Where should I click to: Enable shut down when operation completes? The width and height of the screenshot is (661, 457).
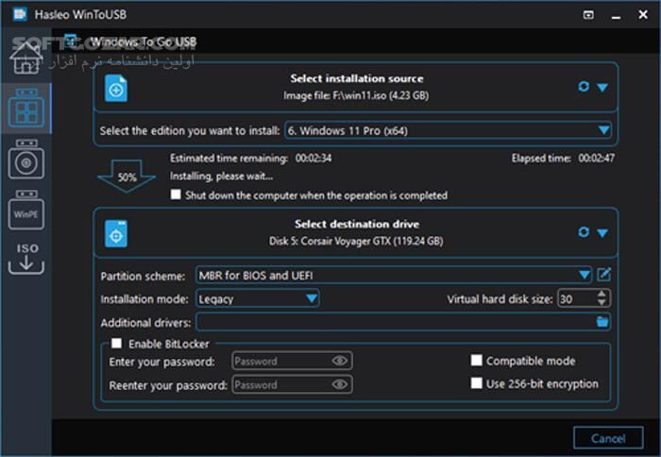(176, 195)
